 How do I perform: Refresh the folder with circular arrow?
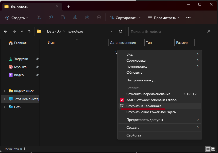(x=121, y=31)
